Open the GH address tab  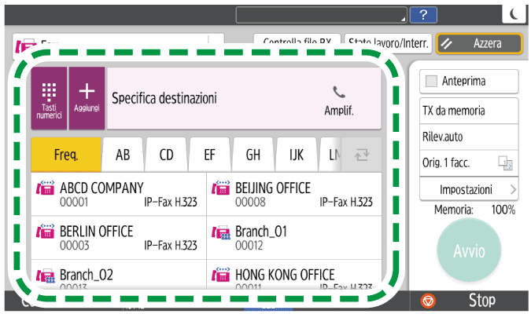[x=253, y=154]
